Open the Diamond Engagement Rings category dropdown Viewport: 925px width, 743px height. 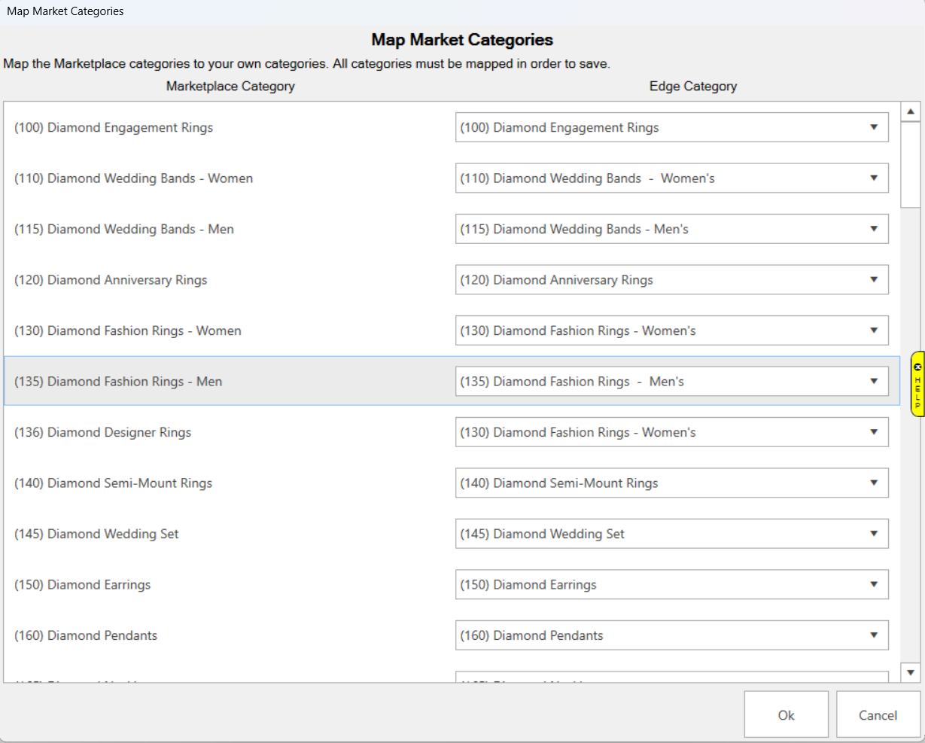(875, 126)
